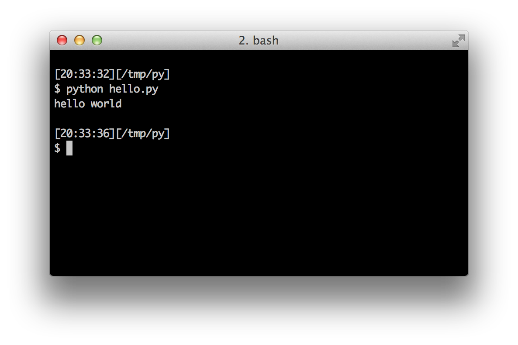Enter fullscreen using the diagonal arrows icon
The width and height of the screenshot is (518, 345).
click(458, 41)
